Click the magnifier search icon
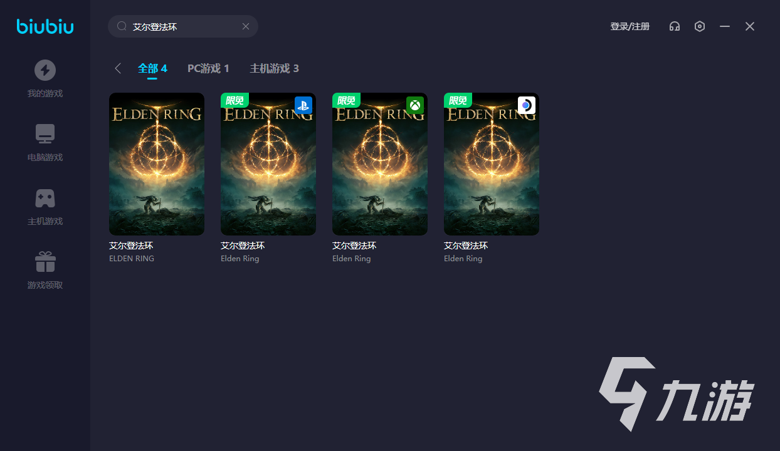 click(x=122, y=26)
